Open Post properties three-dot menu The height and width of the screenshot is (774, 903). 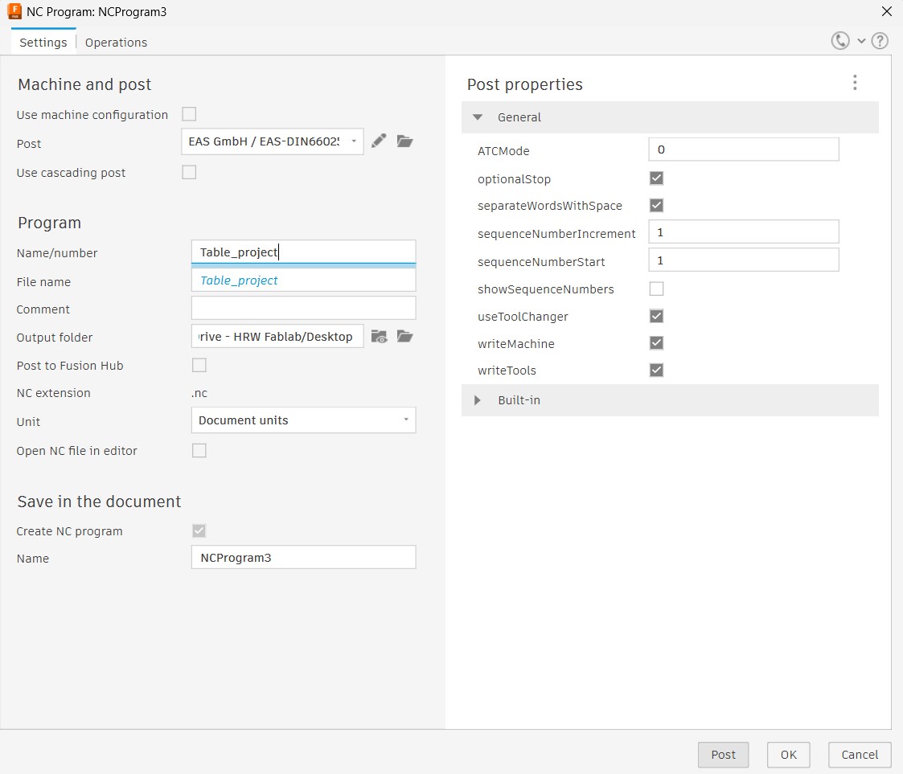coord(855,83)
